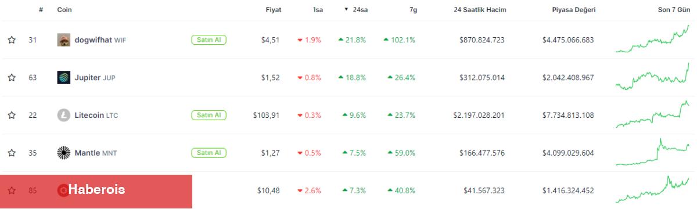This screenshot has width=697, height=209.
Task: Click Satın Al button for Mantle
Action: 209,153
